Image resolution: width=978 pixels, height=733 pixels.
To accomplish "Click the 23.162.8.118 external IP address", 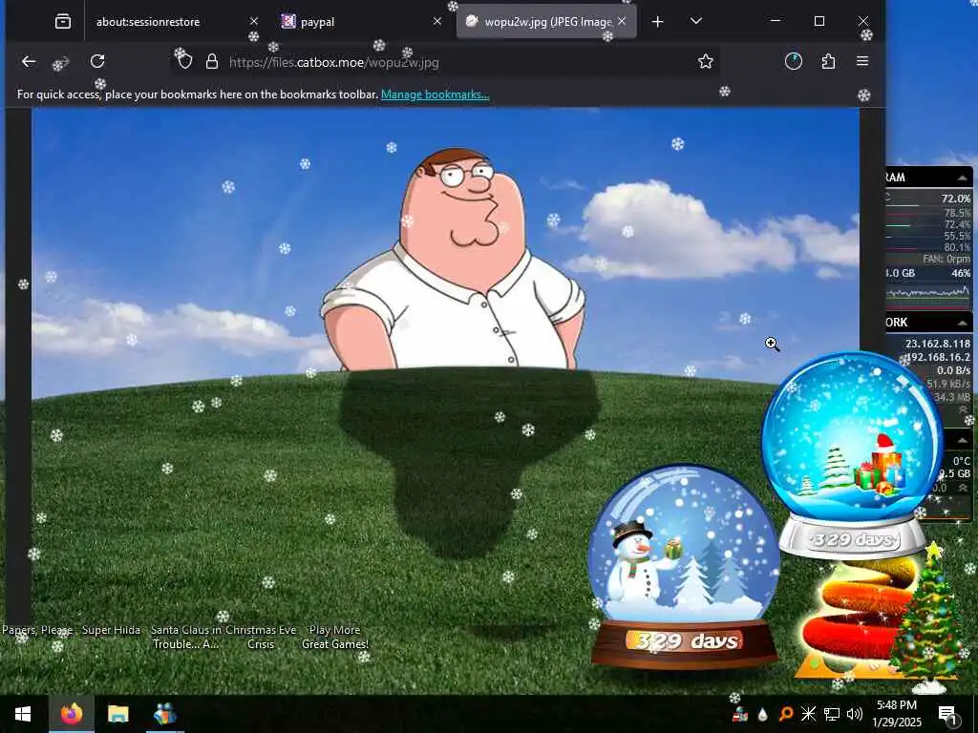I will 938,344.
